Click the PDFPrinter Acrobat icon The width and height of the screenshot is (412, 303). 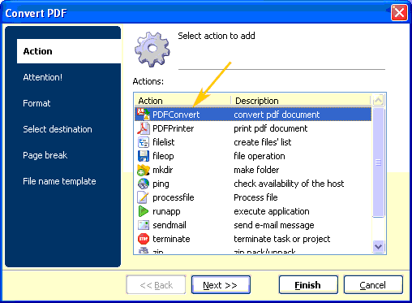point(144,128)
